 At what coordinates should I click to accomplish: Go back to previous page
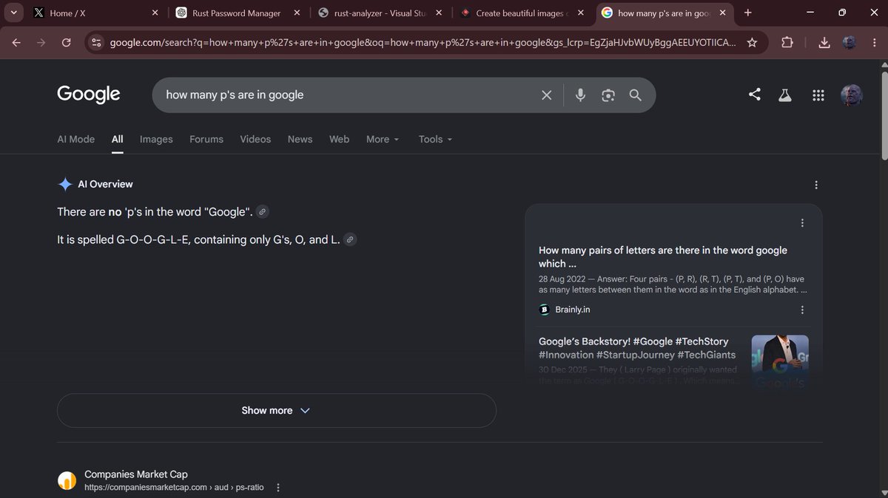point(16,43)
